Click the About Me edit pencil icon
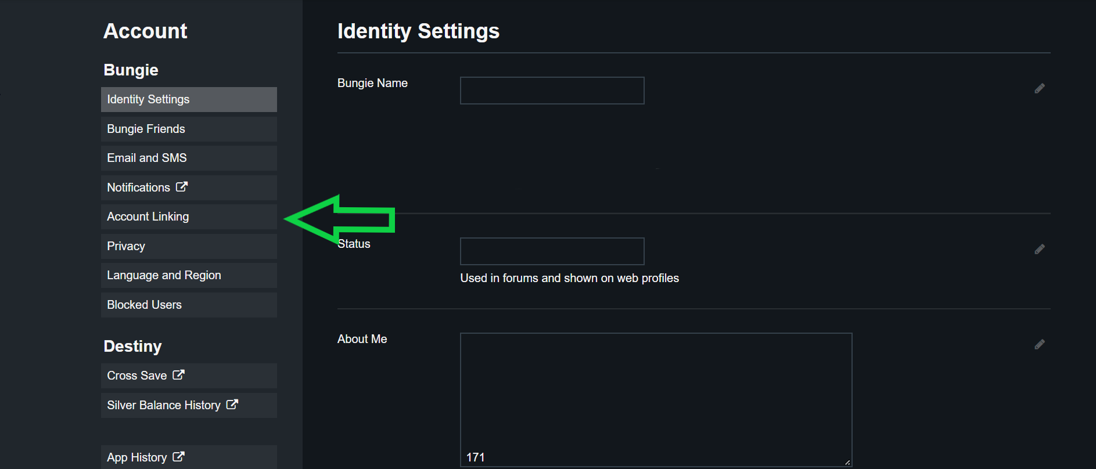The image size is (1096, 469). [1040, 344]
